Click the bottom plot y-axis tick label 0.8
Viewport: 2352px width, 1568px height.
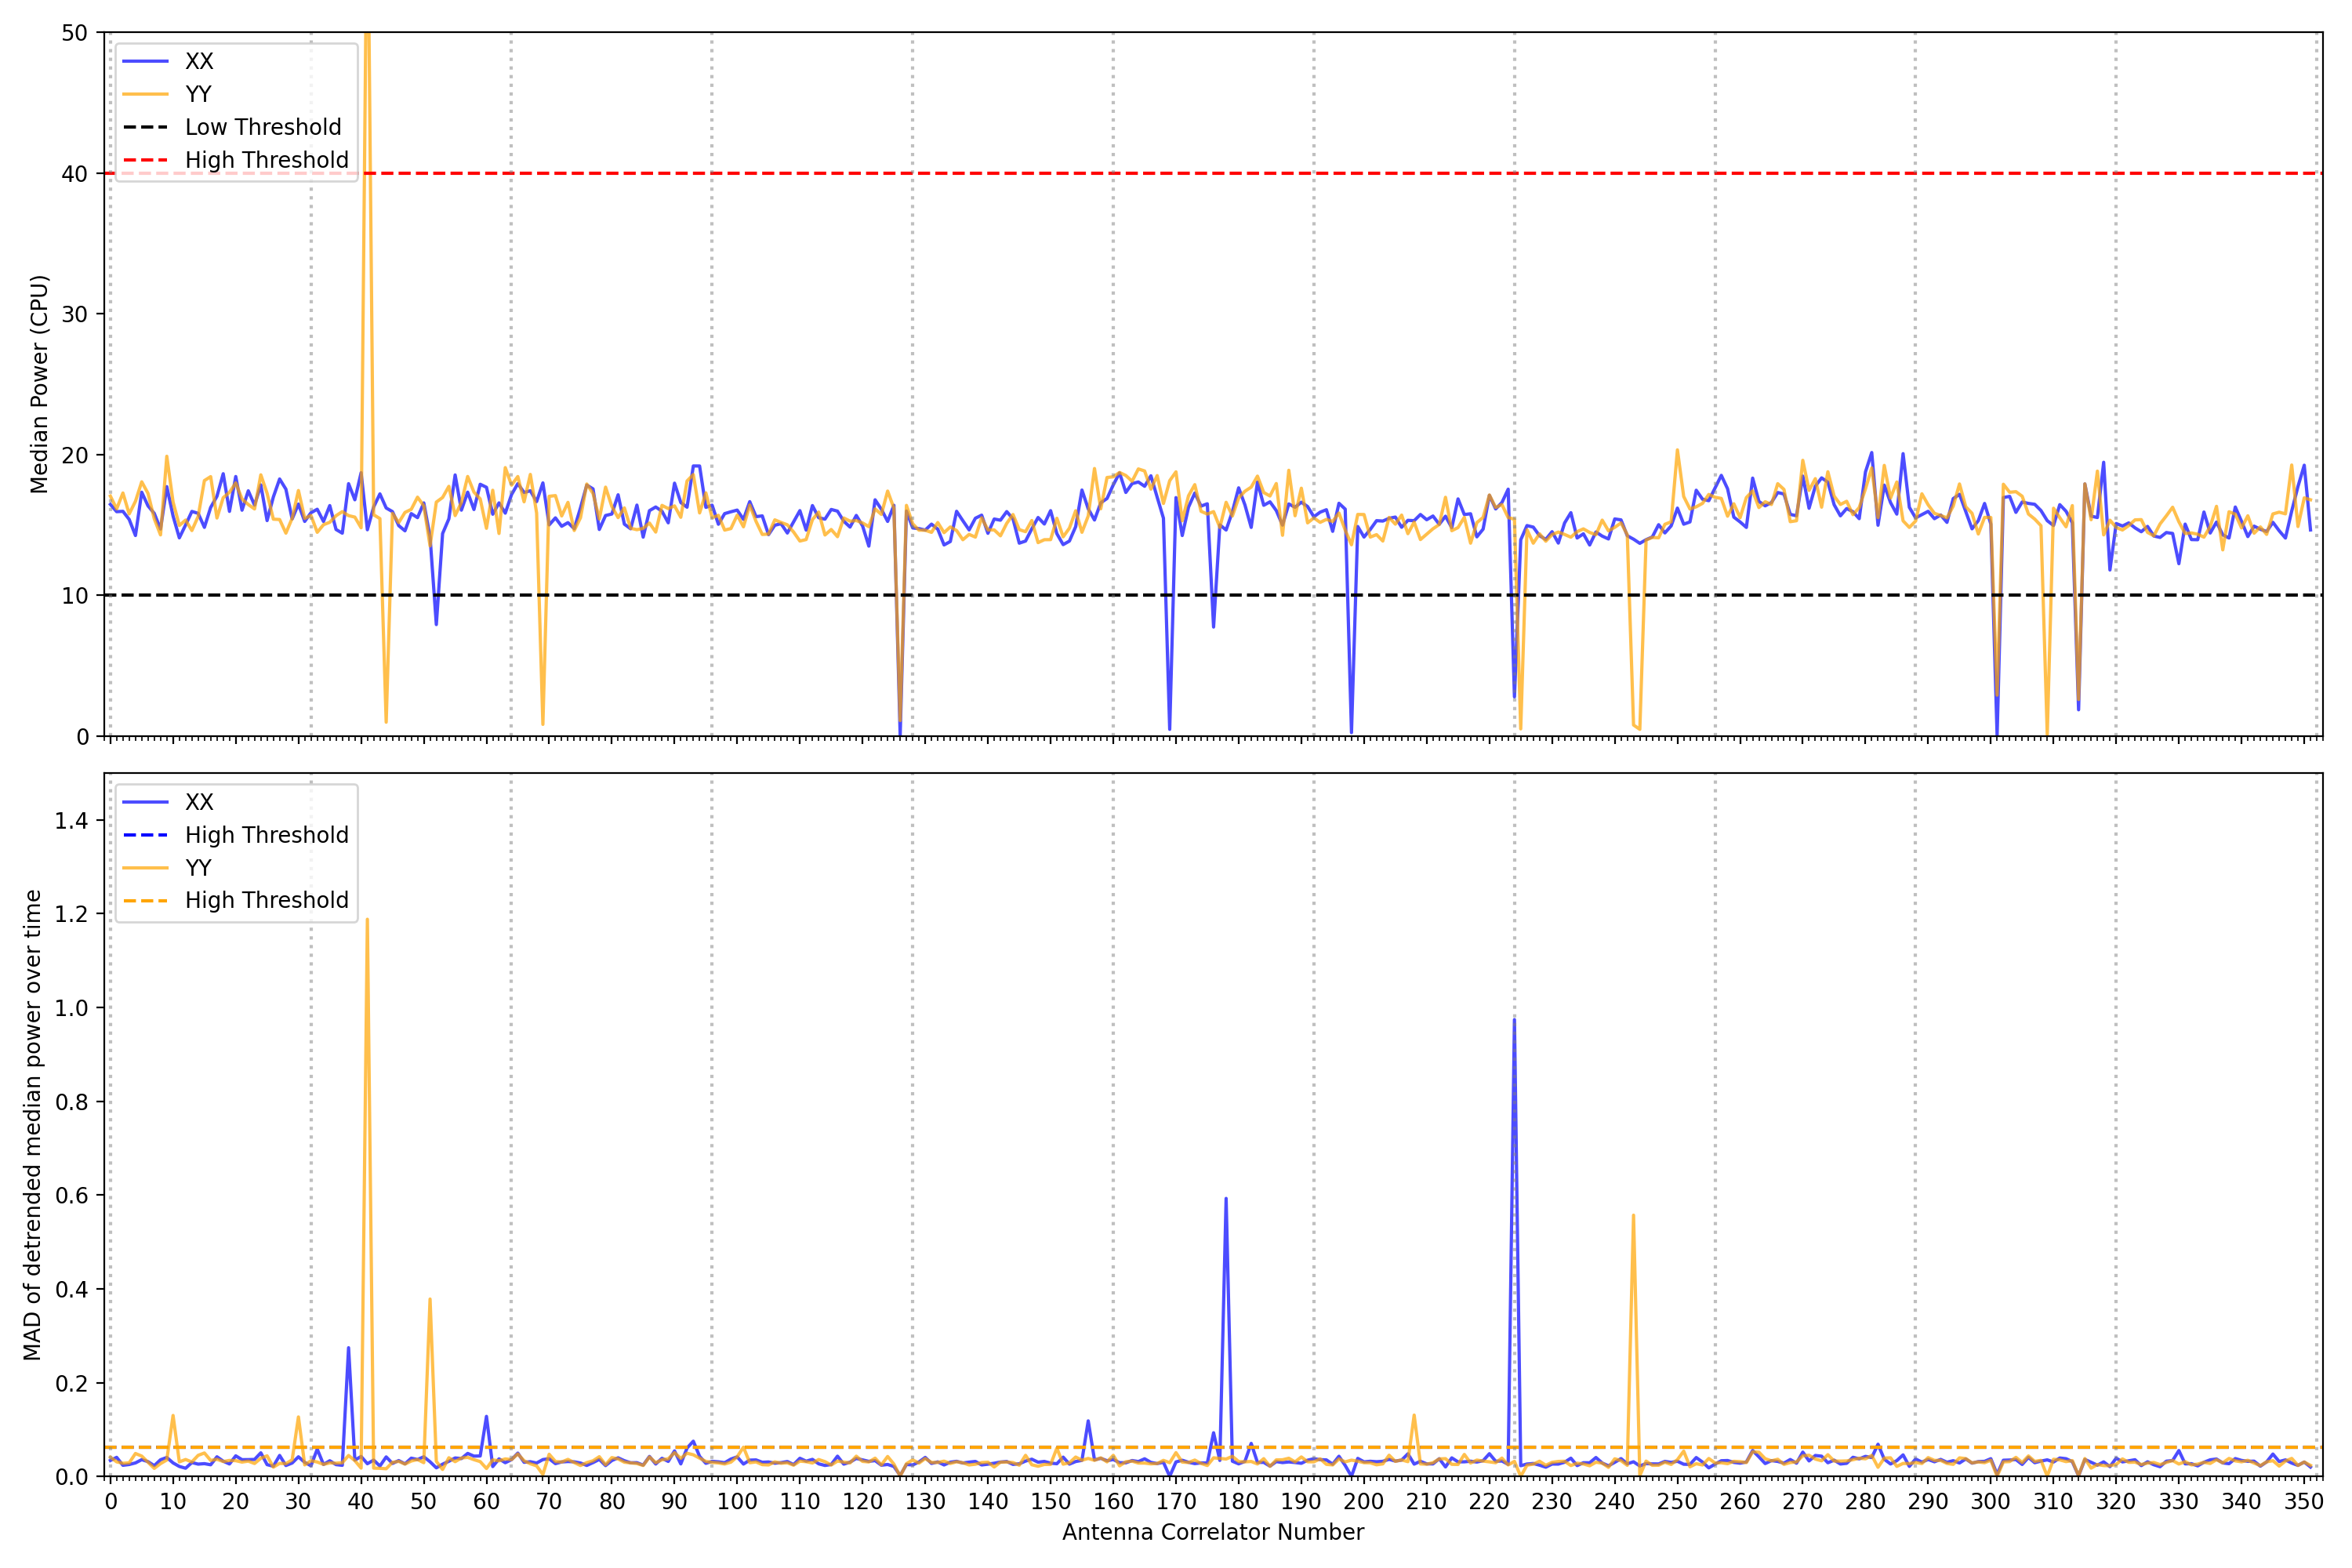(x=71, y=1102)
